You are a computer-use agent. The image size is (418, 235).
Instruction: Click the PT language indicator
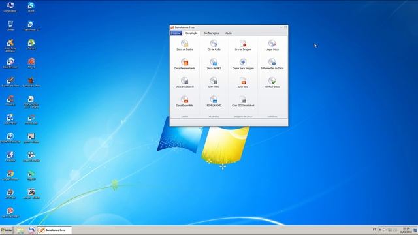pos(374,230)
